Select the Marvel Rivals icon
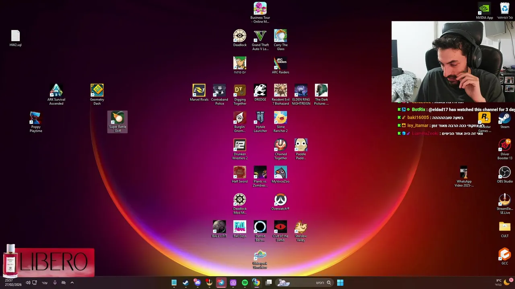The image size is (515, 289). (x=199, y=93)
